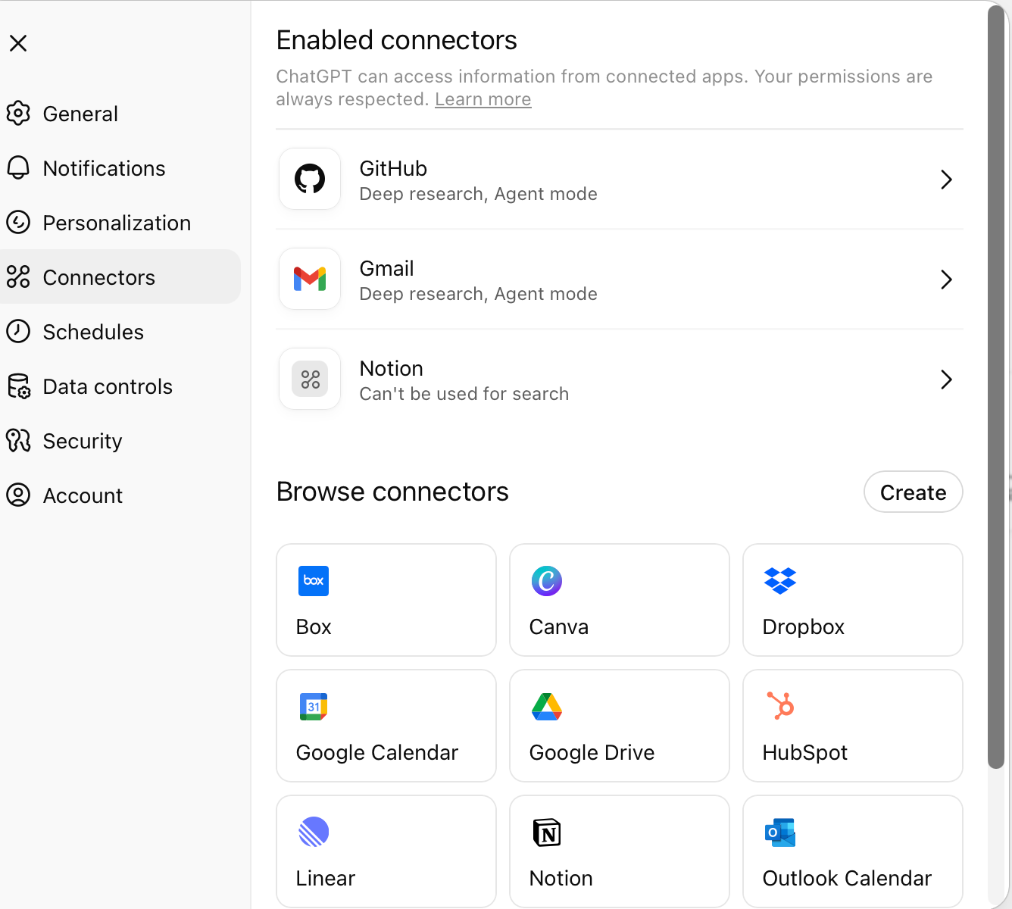Click the Data controls database icon

pos(18,386)
